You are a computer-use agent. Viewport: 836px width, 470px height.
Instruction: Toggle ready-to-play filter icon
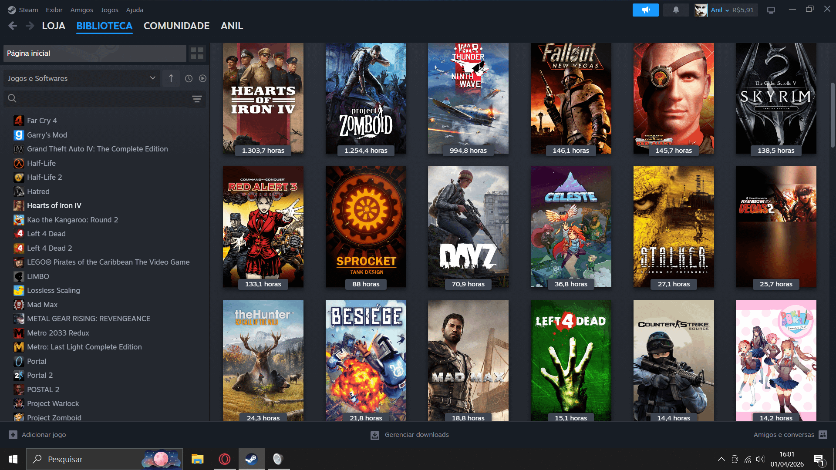tap(202, 78)
